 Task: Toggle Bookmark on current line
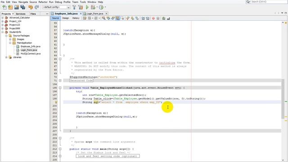[137, 18]
